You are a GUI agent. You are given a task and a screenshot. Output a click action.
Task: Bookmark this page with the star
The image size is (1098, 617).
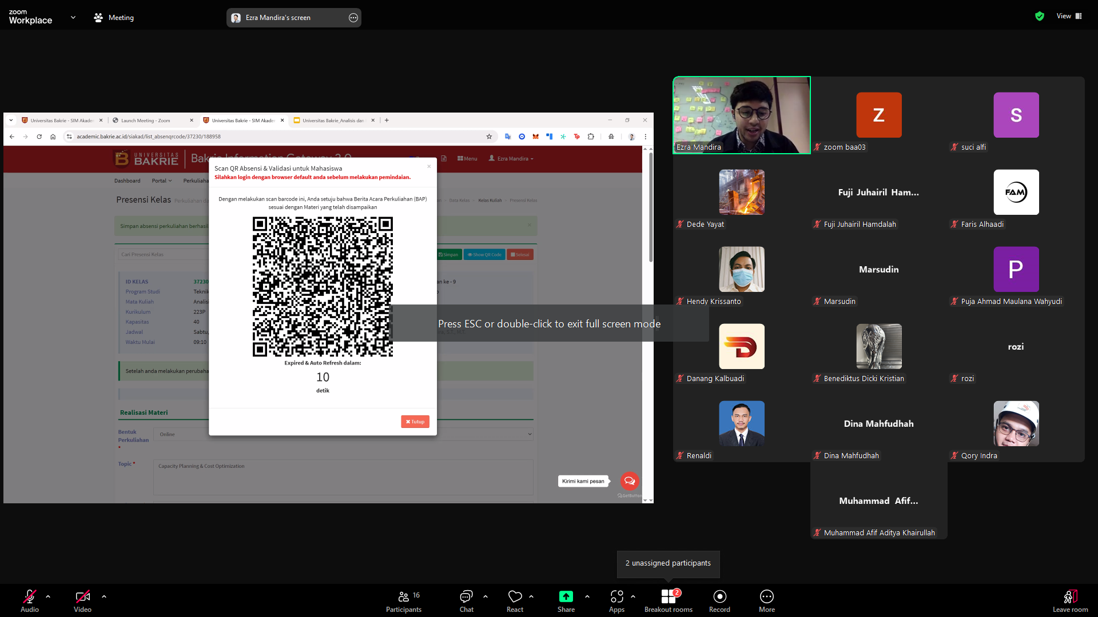[489, 137]
